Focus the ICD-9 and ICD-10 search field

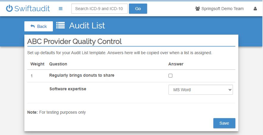[x=100, y=9]
